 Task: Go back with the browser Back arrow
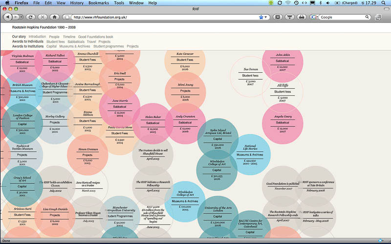[8, 17]
